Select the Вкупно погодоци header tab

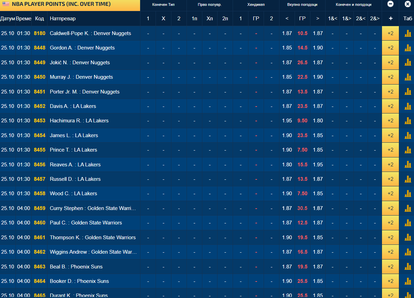302,5
